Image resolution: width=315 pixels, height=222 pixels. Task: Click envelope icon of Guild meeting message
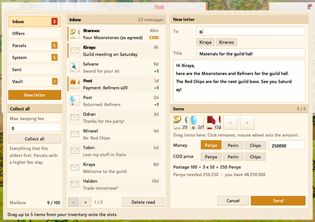75,50
